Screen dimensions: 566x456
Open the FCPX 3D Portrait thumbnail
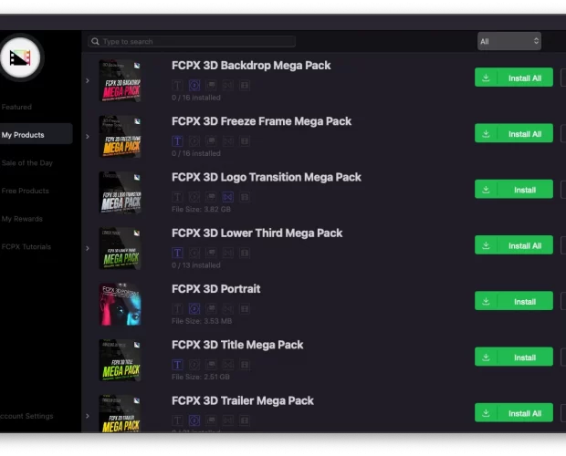121,305
